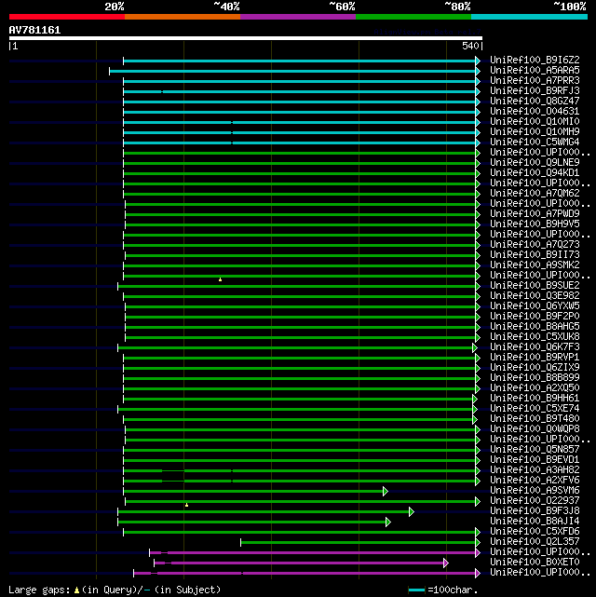Click the AV781161 query name label
This screenshot has width=596, height=597.
pos(34,30)
